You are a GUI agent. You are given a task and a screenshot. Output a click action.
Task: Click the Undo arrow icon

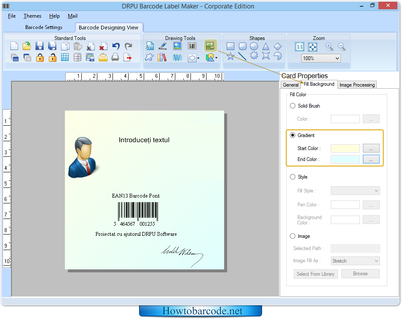[x=116, y=46]
